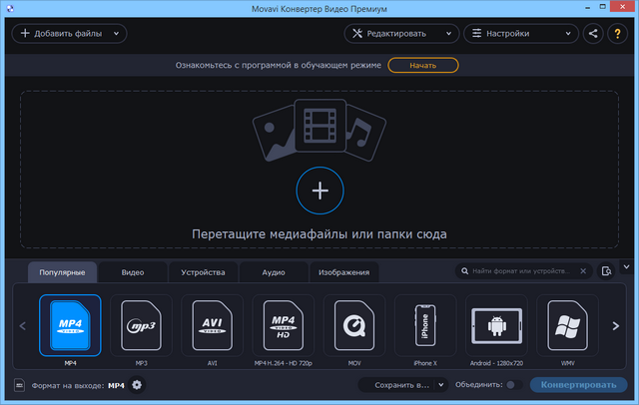Select the MOV QuickTime format icon
The width and height of the screenshot is (639, 405).
click(x=354, y=324)
